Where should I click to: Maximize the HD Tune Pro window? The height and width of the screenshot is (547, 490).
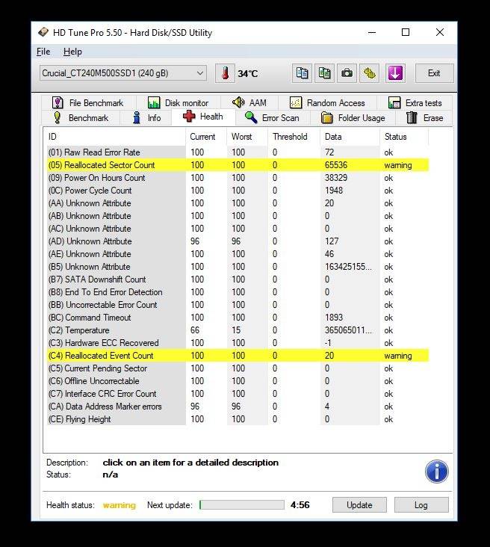tap(406, 32)
